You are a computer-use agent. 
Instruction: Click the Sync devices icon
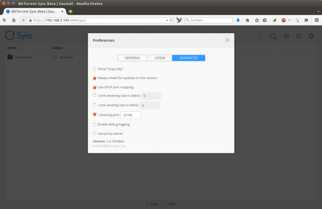[286, 36]
